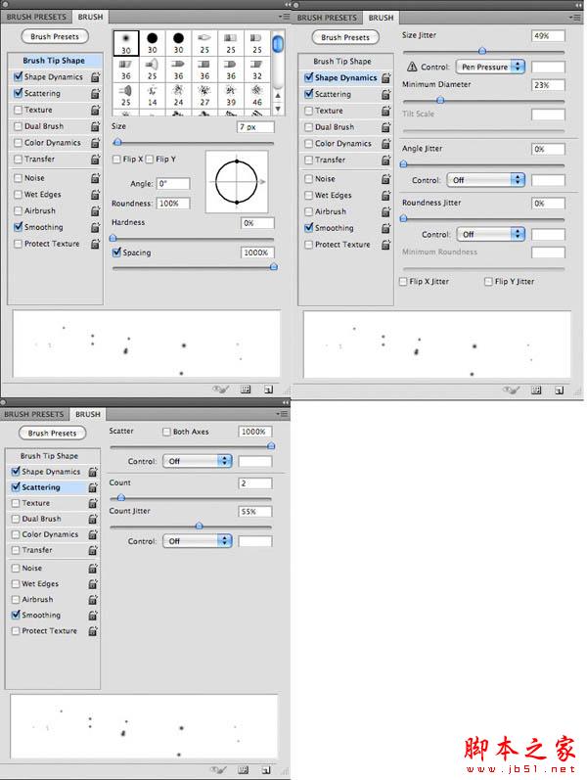Check Both Axes in the Scatter settings

166,432
